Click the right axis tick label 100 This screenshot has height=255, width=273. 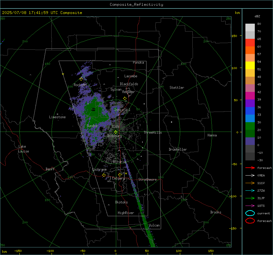[x=234, y=68]
